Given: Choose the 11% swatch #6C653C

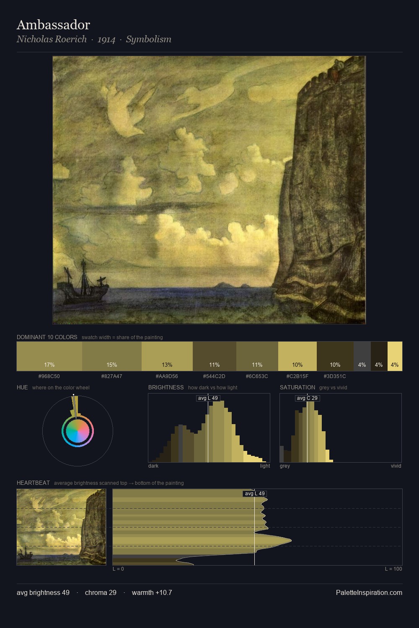Looking at the screenshot, I should [257, 356].
